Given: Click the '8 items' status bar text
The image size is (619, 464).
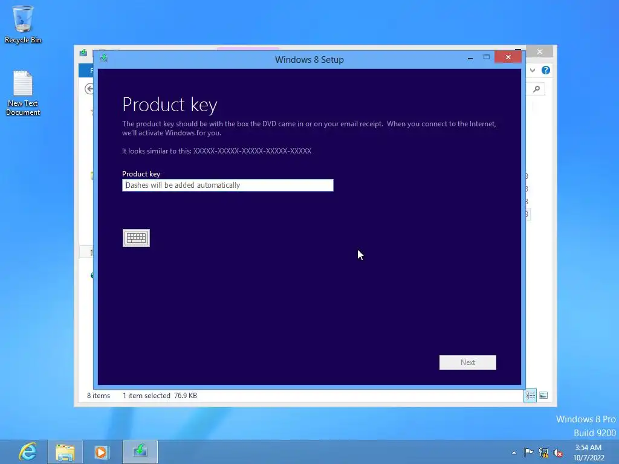Looking at the screenshot, I should point(99,395).
